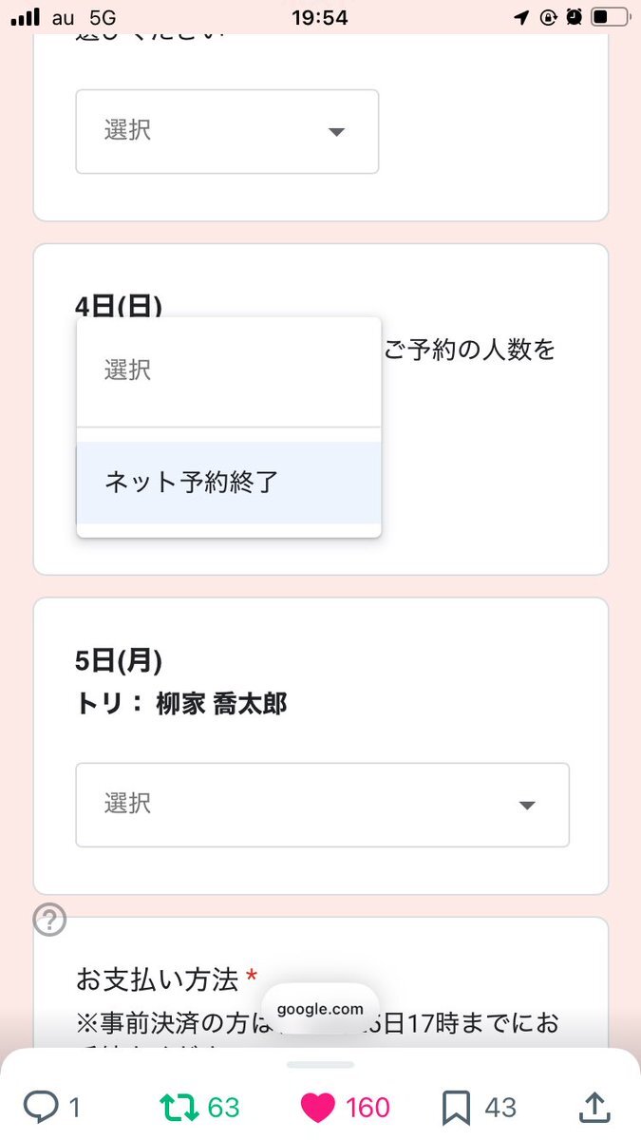
Task: Tap the 19:54 clock in status bar
Action: point(320,17)
